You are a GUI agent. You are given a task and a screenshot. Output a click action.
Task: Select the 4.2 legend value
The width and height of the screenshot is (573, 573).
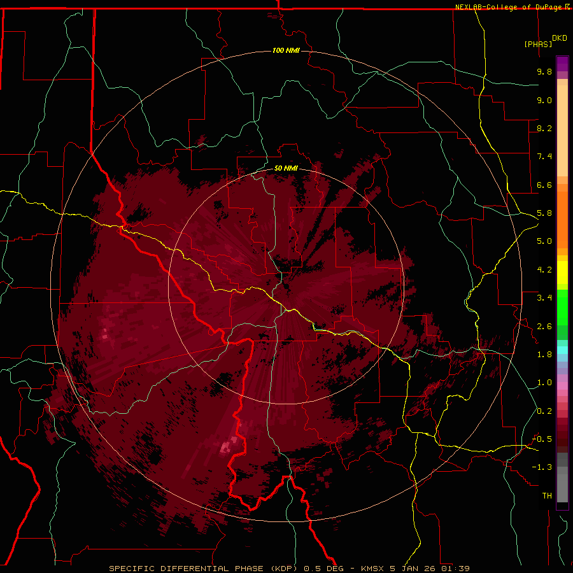[x=544, y=270]
